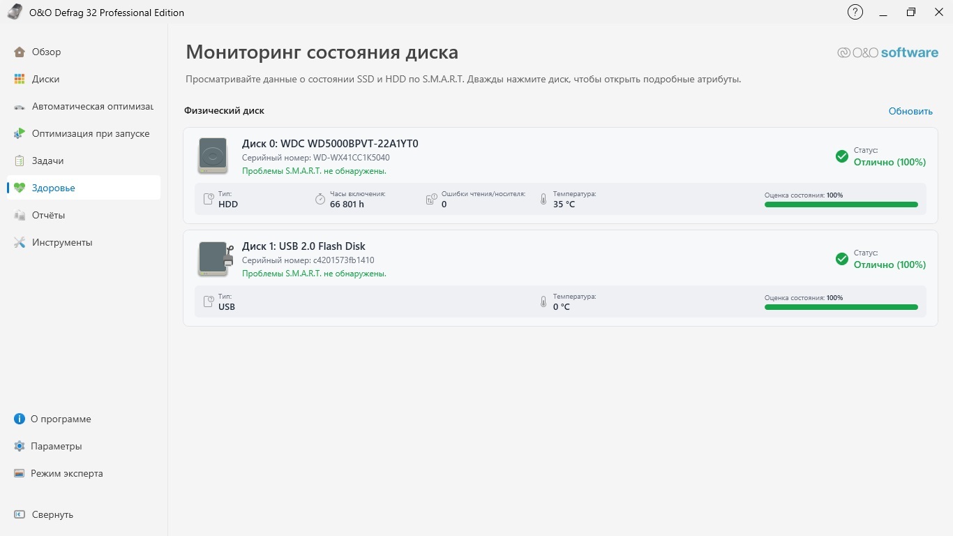Click the Параметры gear icon

(20, 446)
